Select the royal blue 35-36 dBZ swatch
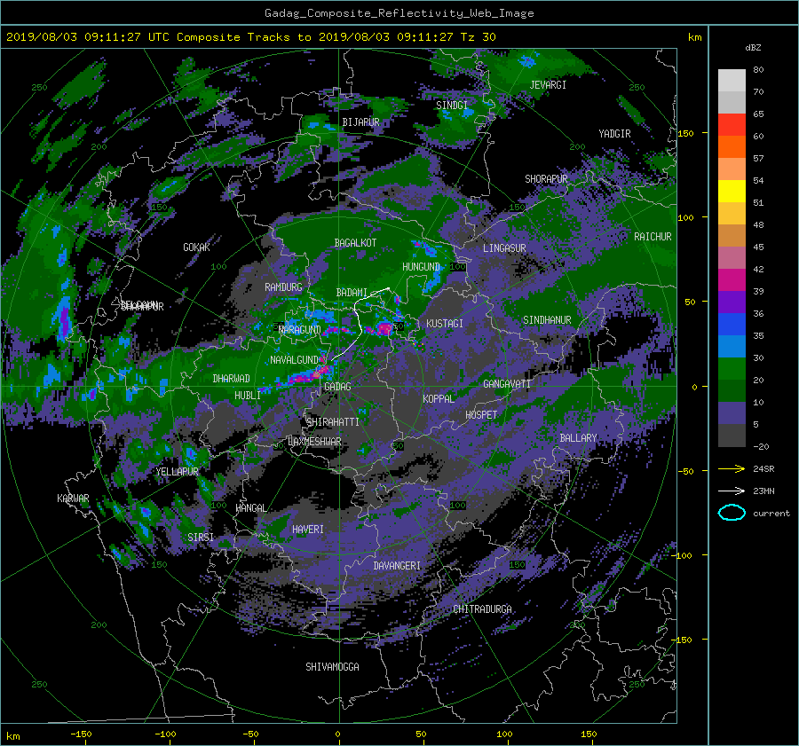 pos(732,325)
